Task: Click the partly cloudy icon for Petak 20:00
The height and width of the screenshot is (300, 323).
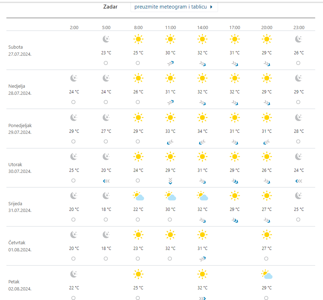Action: 267,274
